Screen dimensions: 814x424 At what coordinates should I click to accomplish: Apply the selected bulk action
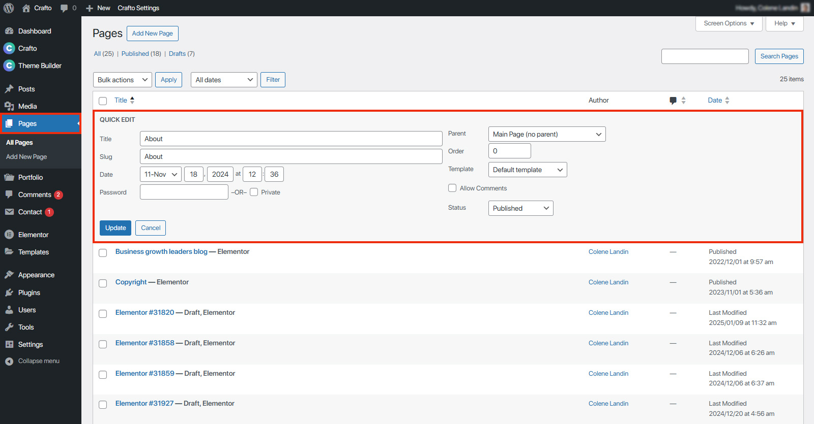[168, 80]
